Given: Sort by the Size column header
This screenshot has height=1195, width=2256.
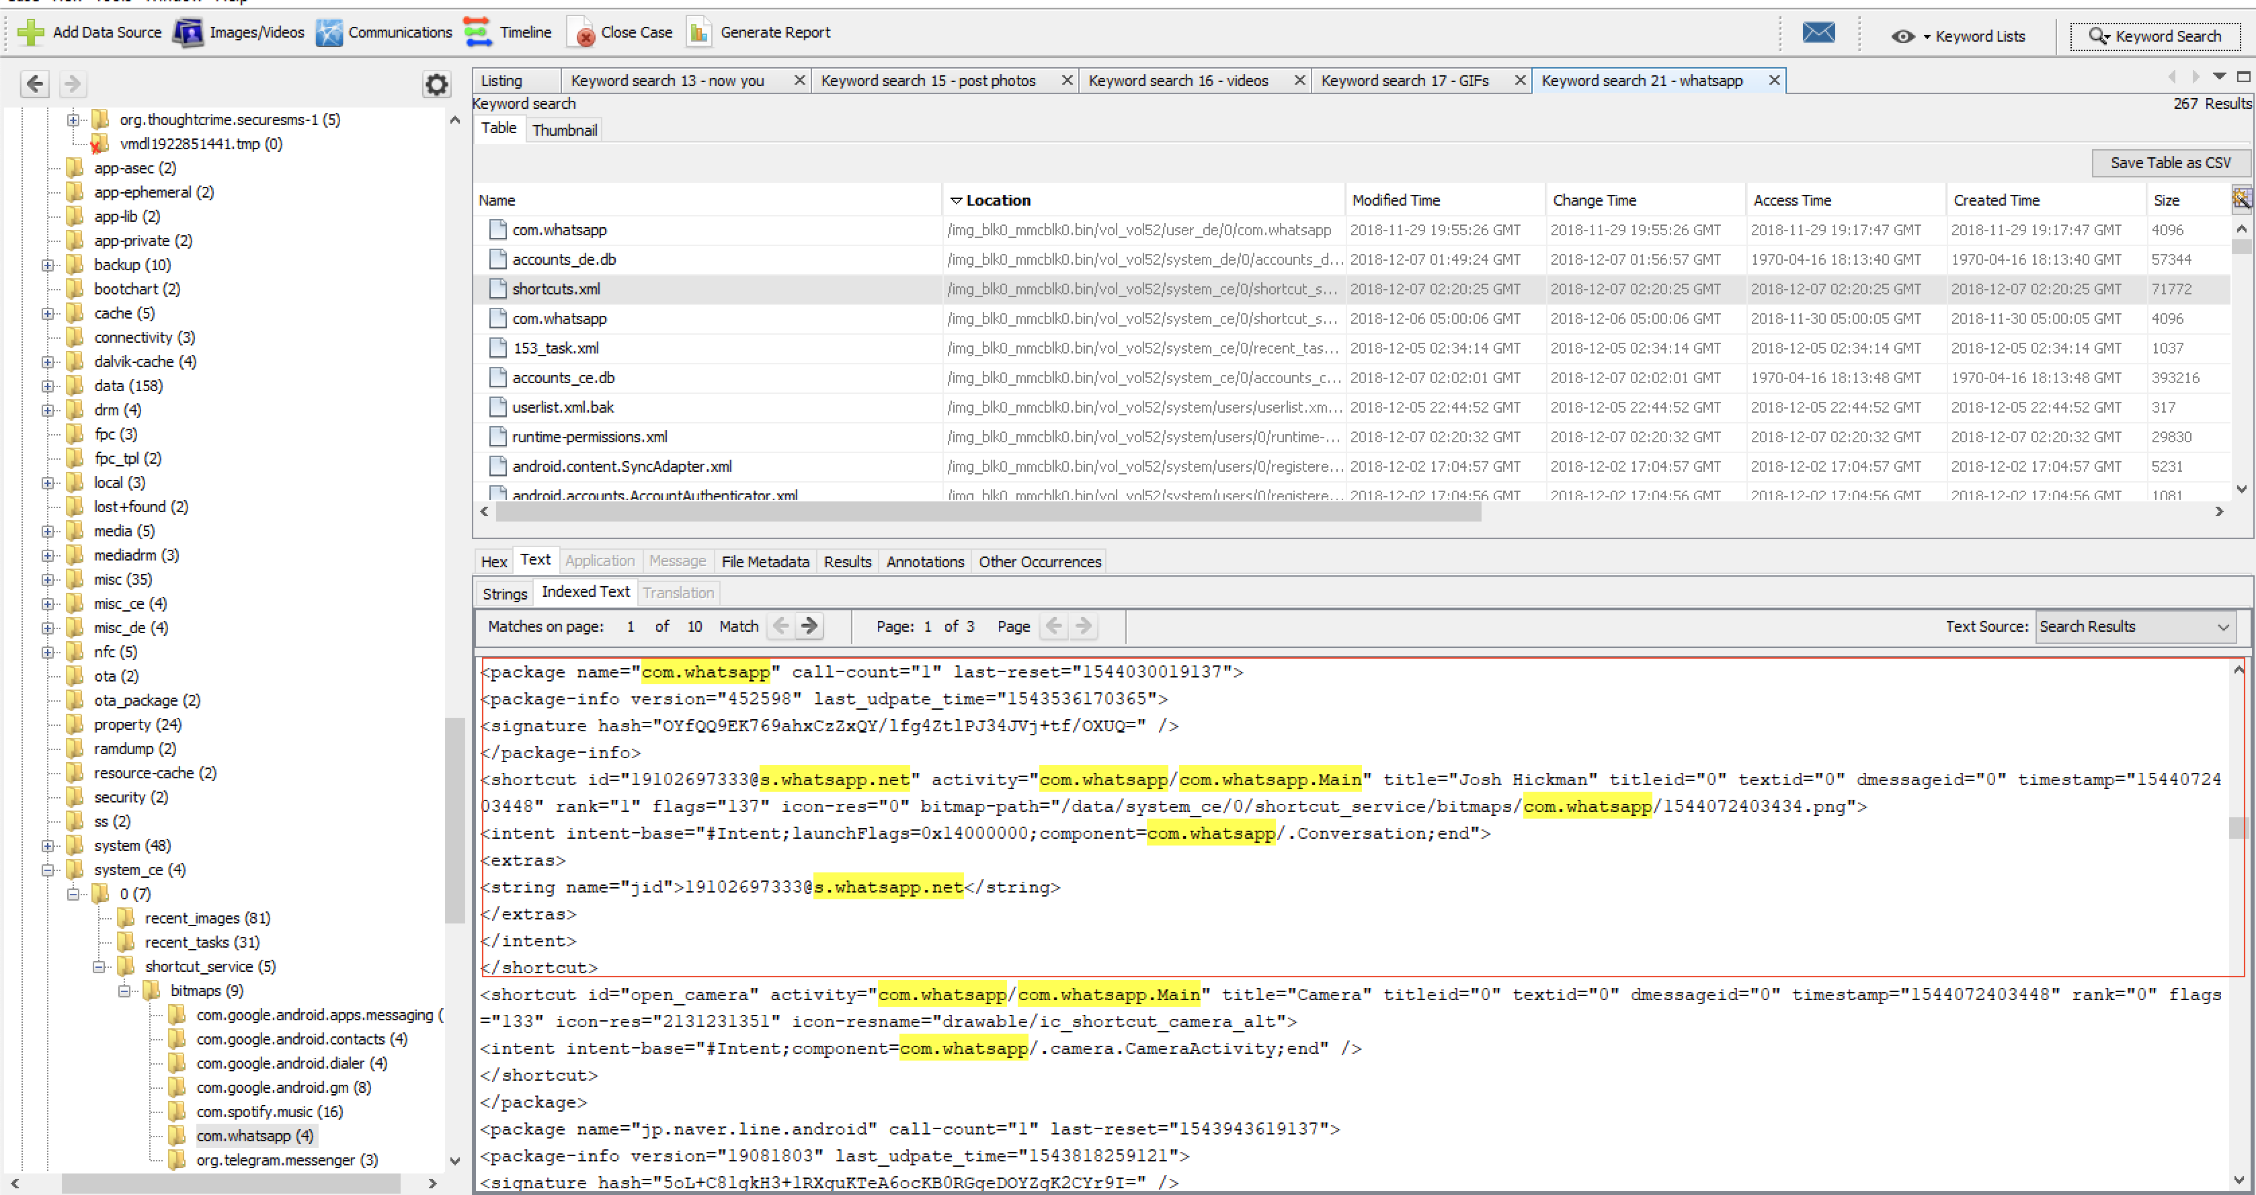Looking at the screenshot, I should [x=2187, y=200].
